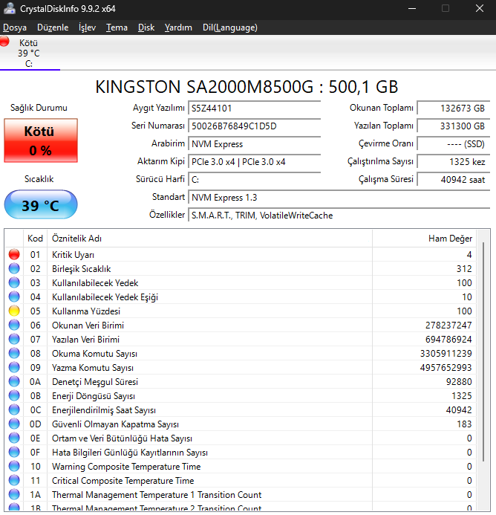Click the Aygıt Yazılımı field S5Z44101
The height and width of the screenshot is (515, 496).
coord(255,108)
